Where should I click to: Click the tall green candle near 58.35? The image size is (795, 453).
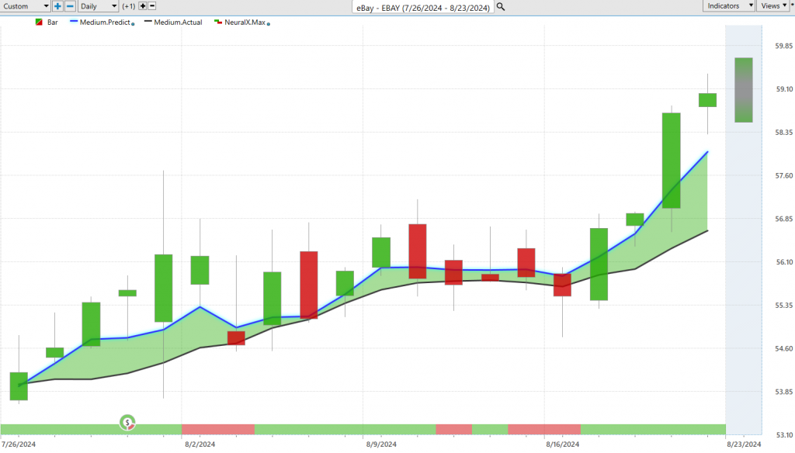pyautogui.click(x=672, y=161)
